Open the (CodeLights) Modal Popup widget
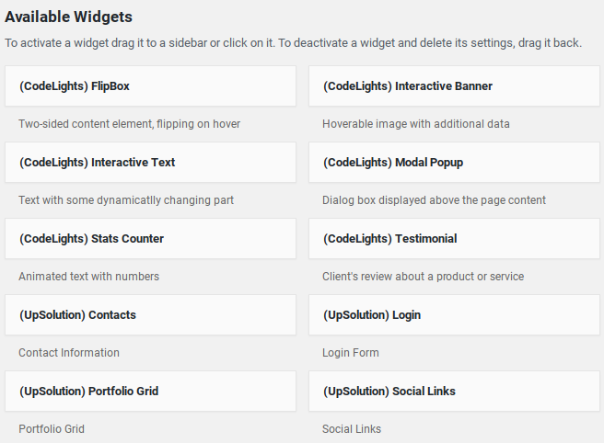 coord(454,163)
